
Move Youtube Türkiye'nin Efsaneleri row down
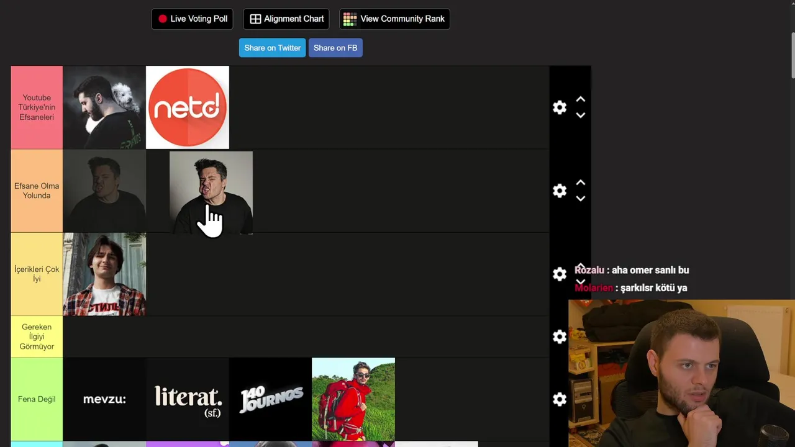pos(581,115)
